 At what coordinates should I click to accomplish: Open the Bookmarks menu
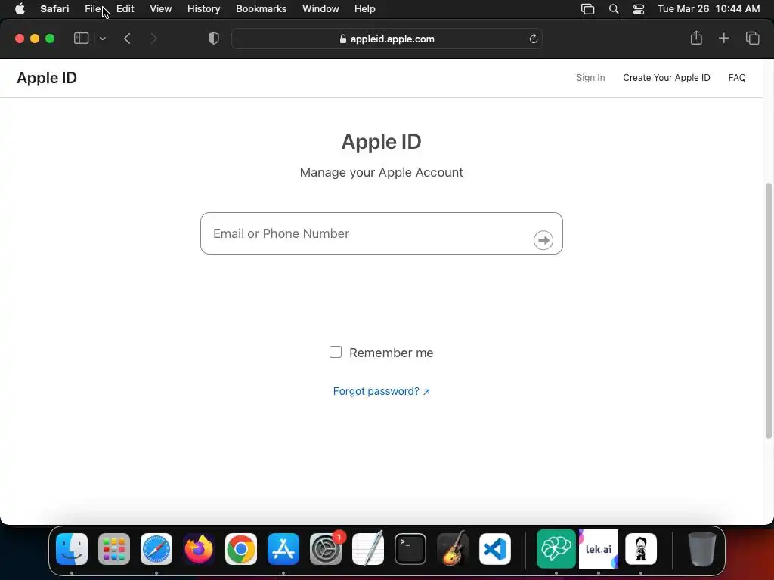coord(261,9)
